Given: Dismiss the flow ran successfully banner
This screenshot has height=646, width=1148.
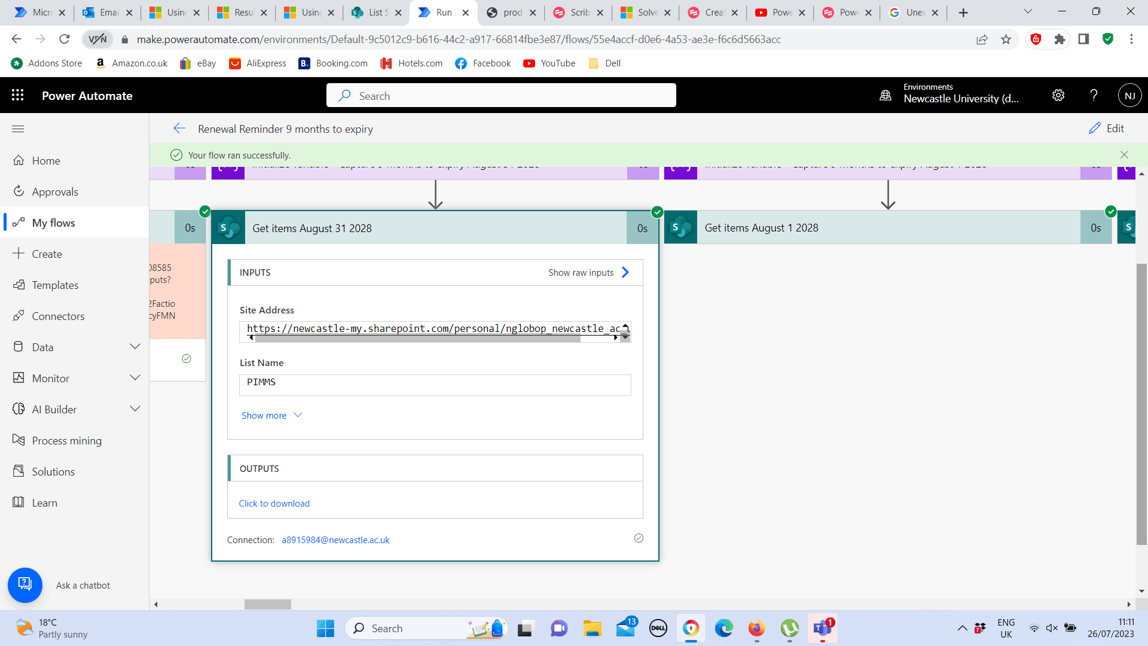Looking at the screenshot, I should tap(1124, 155).
